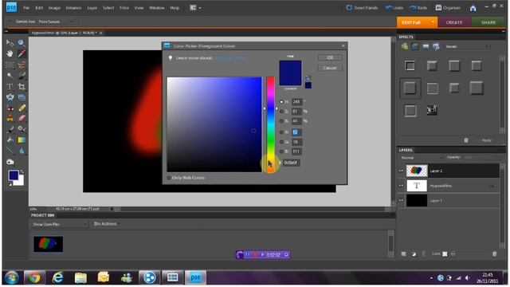Select the Brush tool

(10, 129)
